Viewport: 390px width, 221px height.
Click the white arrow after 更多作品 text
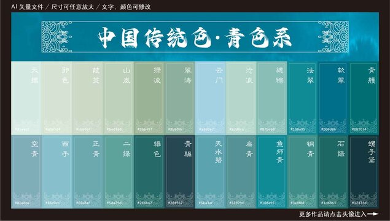point(373,214)
